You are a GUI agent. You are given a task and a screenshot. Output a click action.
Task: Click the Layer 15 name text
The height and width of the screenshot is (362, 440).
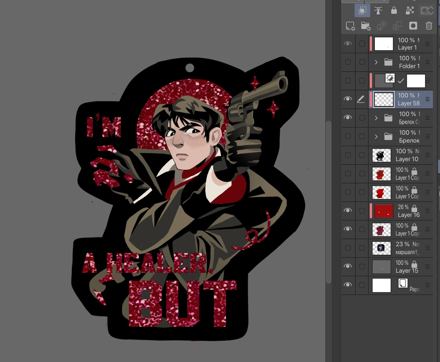point(407,271)
